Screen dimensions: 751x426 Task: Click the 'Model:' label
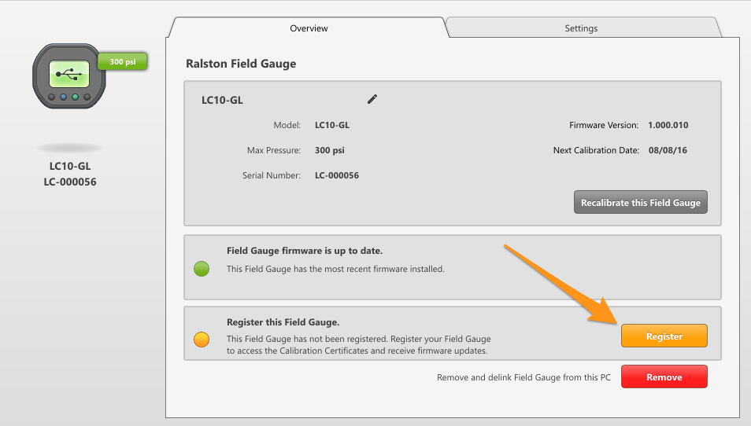(x=287, y=125)
